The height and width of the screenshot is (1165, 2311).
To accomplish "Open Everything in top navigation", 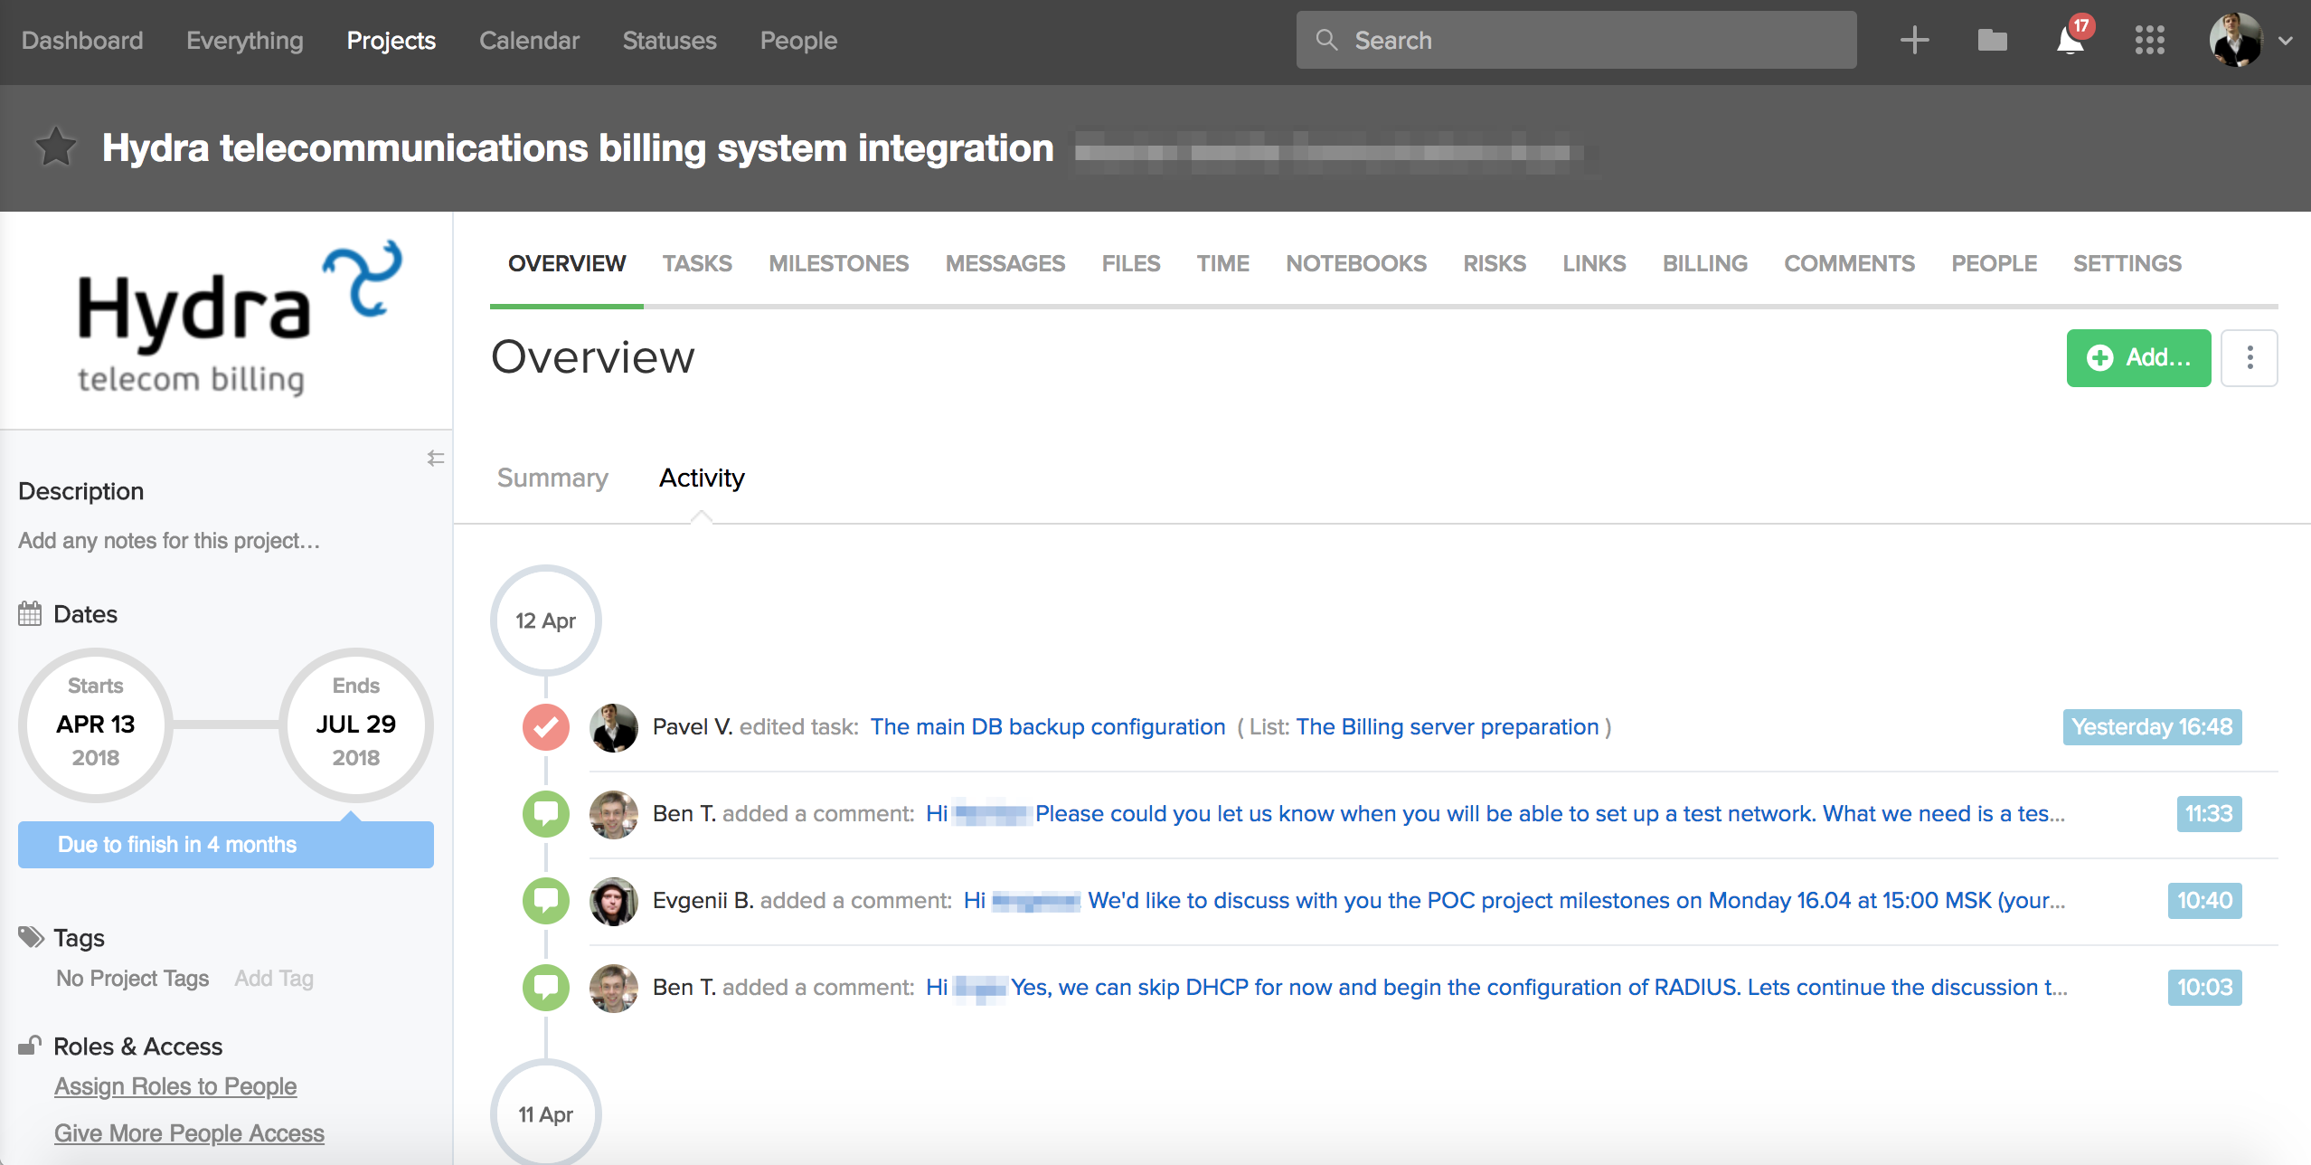I will pos(245,41).
